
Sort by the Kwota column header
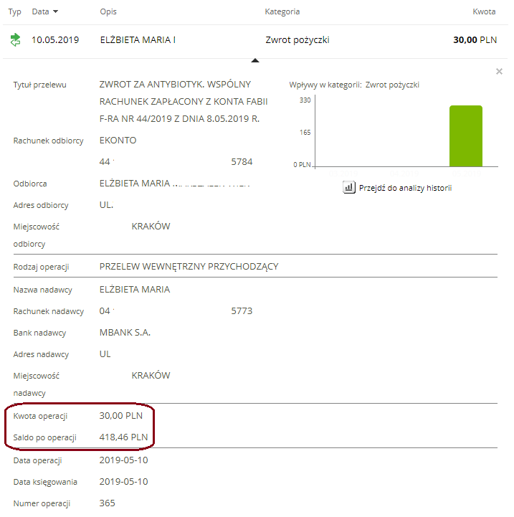[x=484, y=12]
